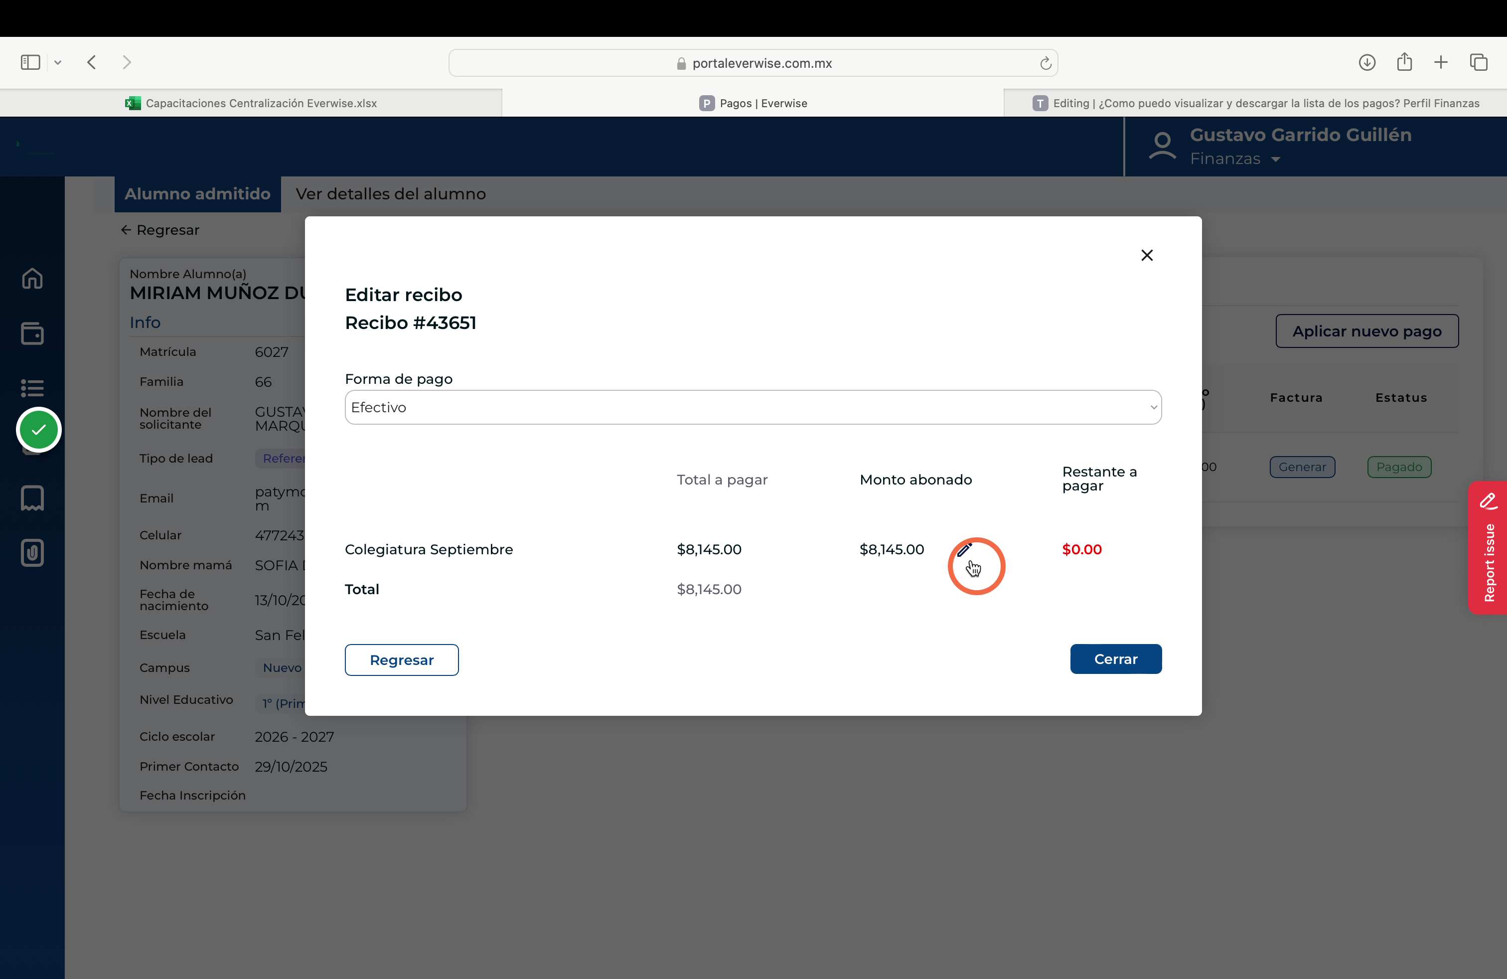Switch to Capacitaciones Centralización Everwise.xlsx tab

click(x=251, y=103)
